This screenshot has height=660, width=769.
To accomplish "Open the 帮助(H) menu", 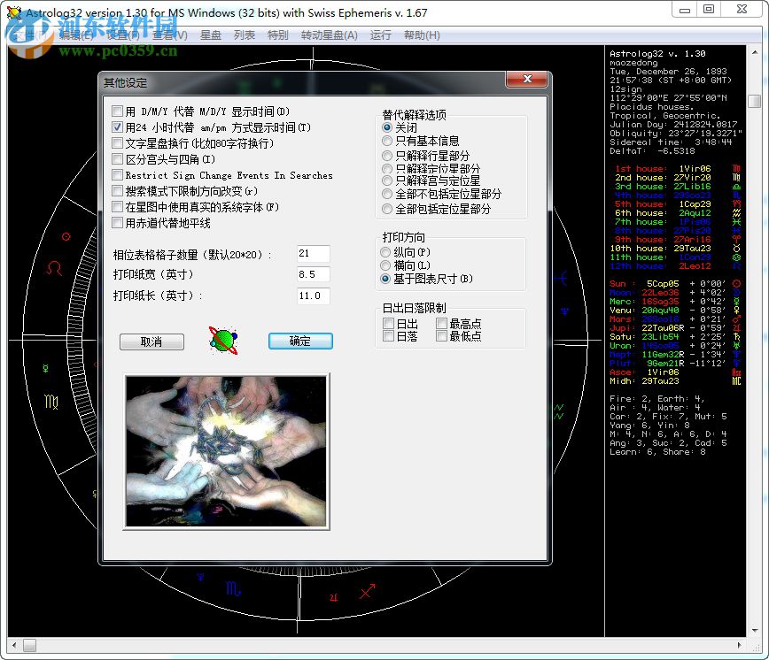I will coord(422,35).
